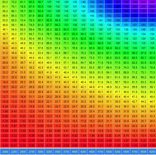156x155 pixels.
Task: Click the cell showing 5.00
Action: pyautogui.click(x=5, y=126)
